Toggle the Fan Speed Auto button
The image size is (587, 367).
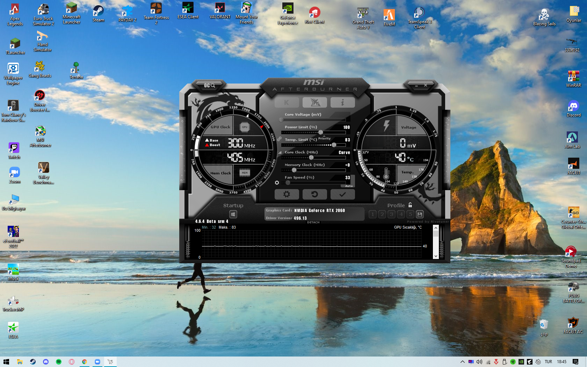(349, 186)
